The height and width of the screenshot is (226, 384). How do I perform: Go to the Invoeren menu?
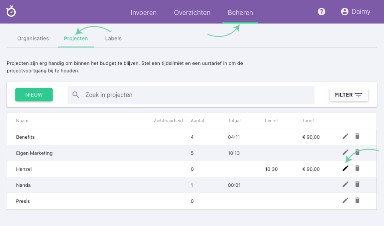click(144, 12)
